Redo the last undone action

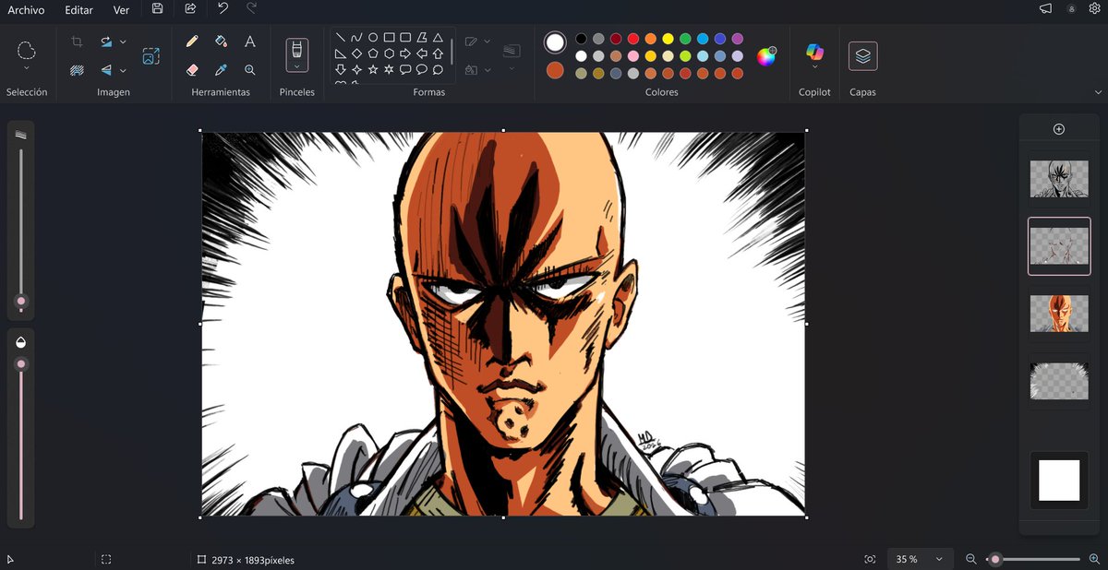(x=251, y=8)
